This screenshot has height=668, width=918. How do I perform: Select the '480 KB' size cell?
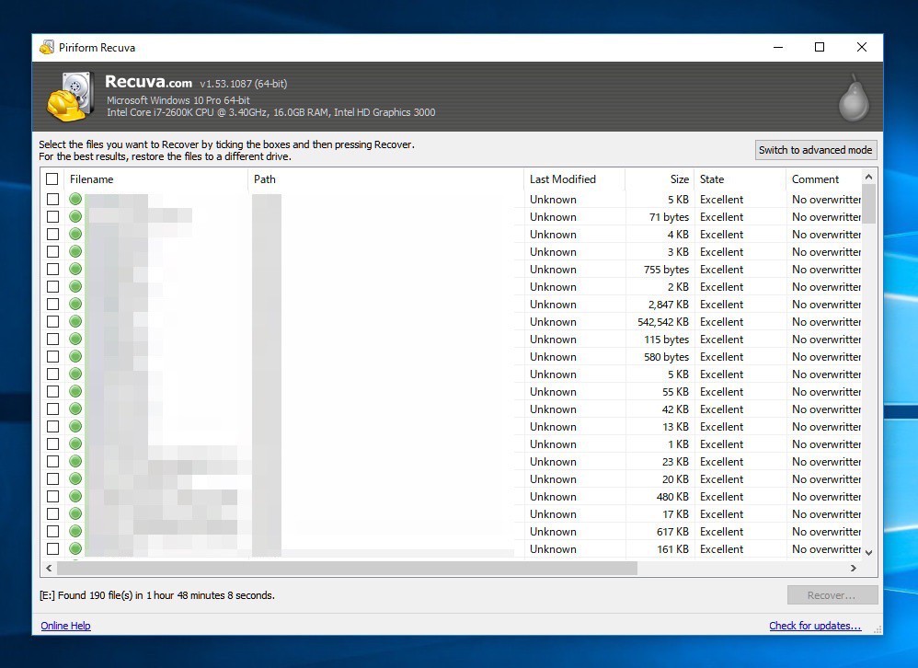(x=672, y=497)
